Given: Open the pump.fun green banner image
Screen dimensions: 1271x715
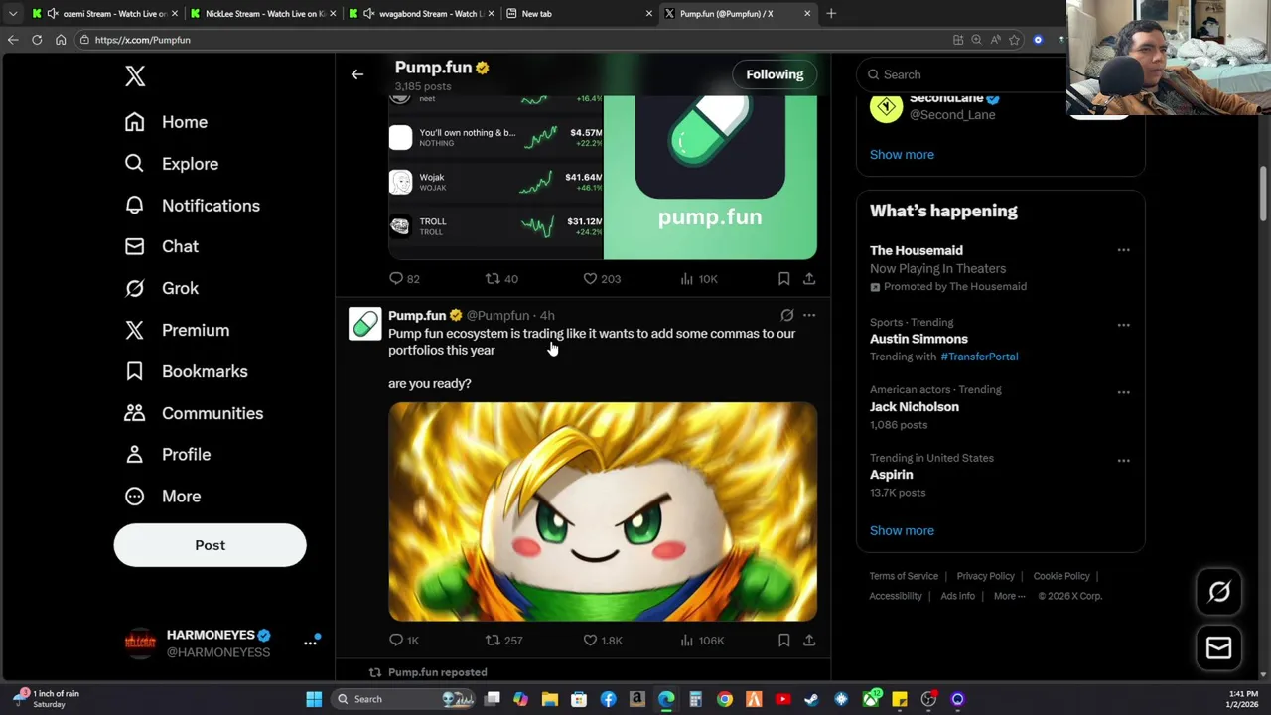Looking at the screenshot, I should [710, 177].
